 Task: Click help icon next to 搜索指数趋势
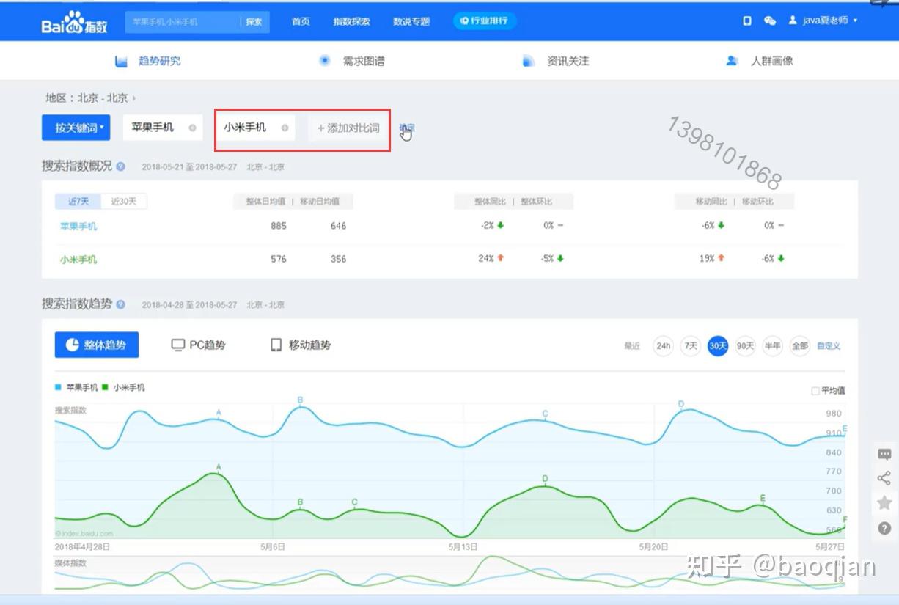click(121, 304)
